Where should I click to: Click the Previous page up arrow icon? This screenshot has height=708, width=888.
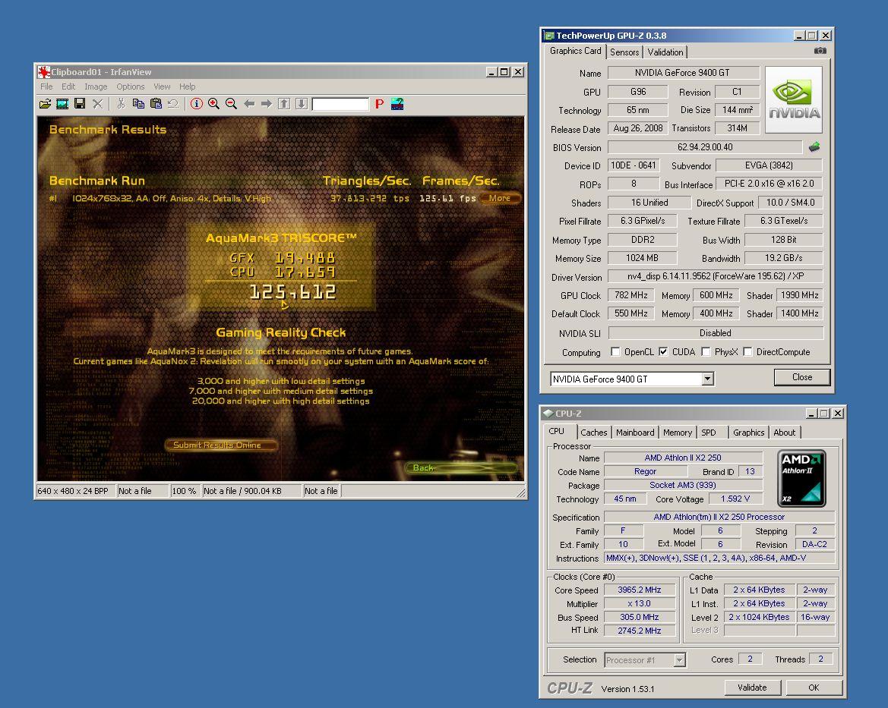284,103
